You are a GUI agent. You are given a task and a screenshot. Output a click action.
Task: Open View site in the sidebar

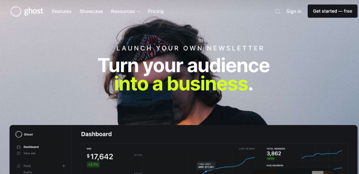(x=29, y=153)
